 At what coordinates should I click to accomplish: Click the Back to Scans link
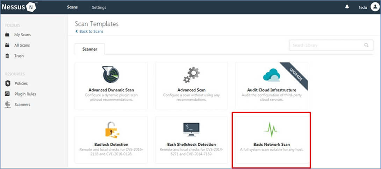tap(91, 31)
